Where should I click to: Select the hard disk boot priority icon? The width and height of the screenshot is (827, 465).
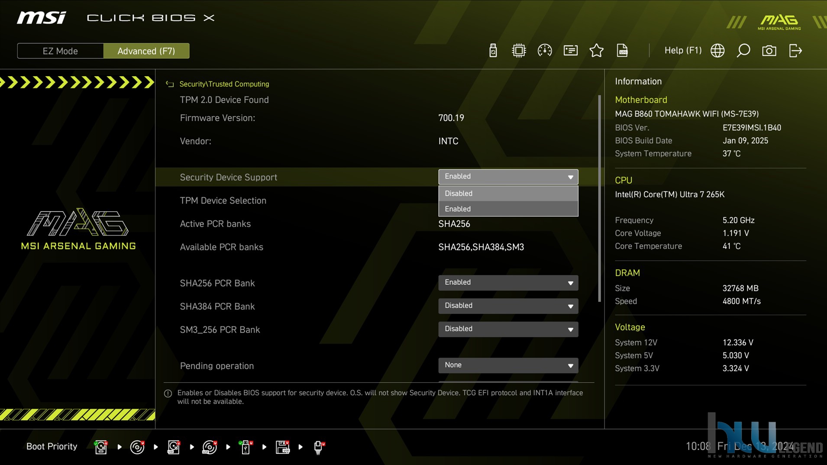click(101, 447)
